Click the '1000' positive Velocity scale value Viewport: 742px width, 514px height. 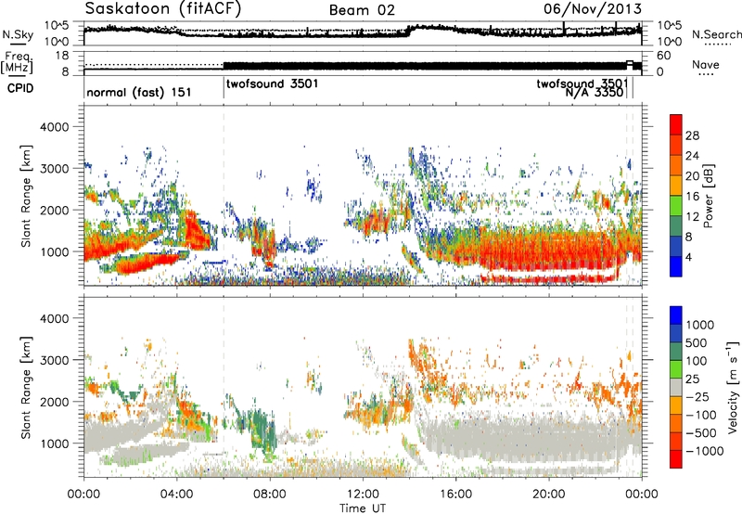click(702, 325)
